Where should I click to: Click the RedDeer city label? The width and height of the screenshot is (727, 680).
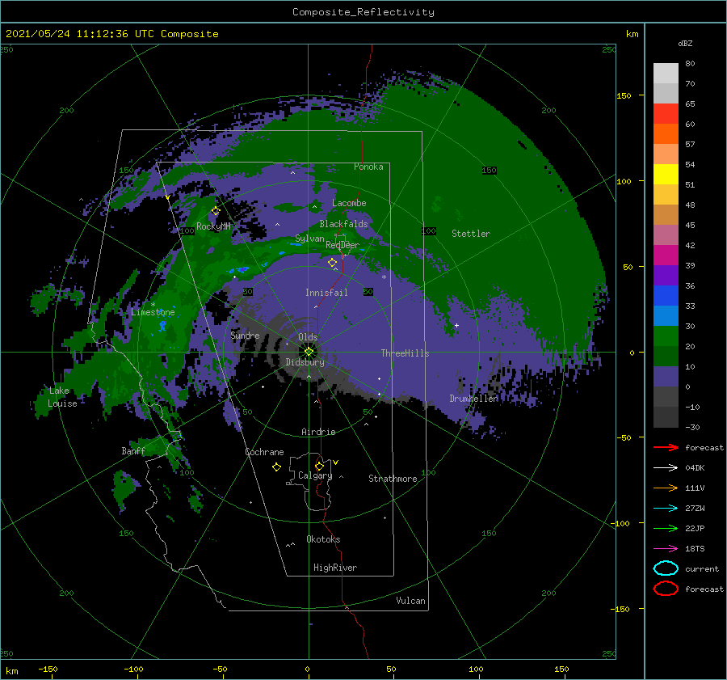pos(342,245)
